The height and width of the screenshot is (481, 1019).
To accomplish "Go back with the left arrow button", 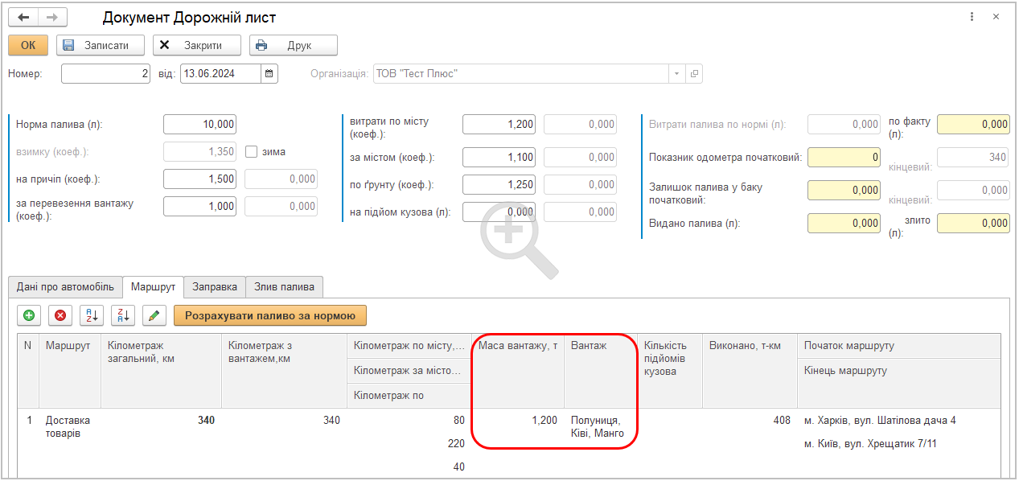I will click(23, 17).
